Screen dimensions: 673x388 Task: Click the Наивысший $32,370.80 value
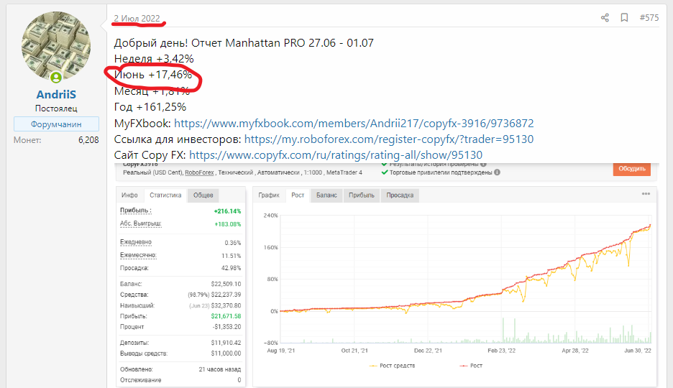(x=226, y=305)
